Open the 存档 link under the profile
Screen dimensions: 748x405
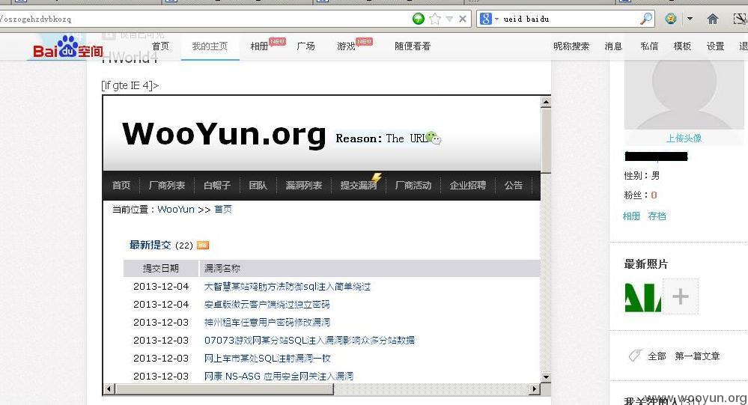(657, 216)
